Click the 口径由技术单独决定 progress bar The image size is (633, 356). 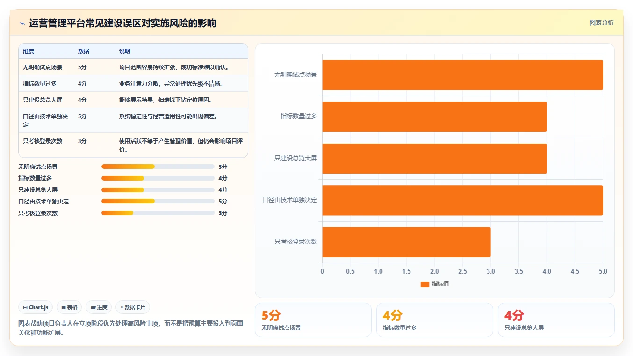point(158,202)
